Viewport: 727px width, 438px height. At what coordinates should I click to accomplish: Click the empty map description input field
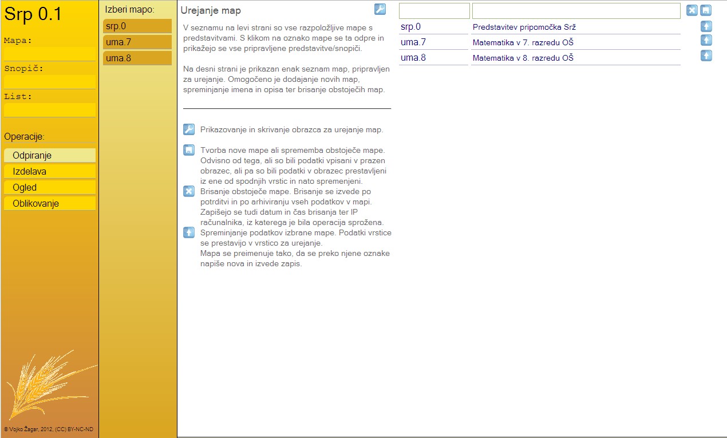click(576, 11)
